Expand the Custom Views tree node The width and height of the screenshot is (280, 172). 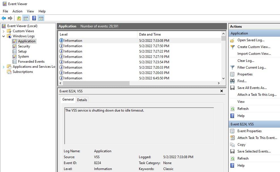tap(3, 31)
